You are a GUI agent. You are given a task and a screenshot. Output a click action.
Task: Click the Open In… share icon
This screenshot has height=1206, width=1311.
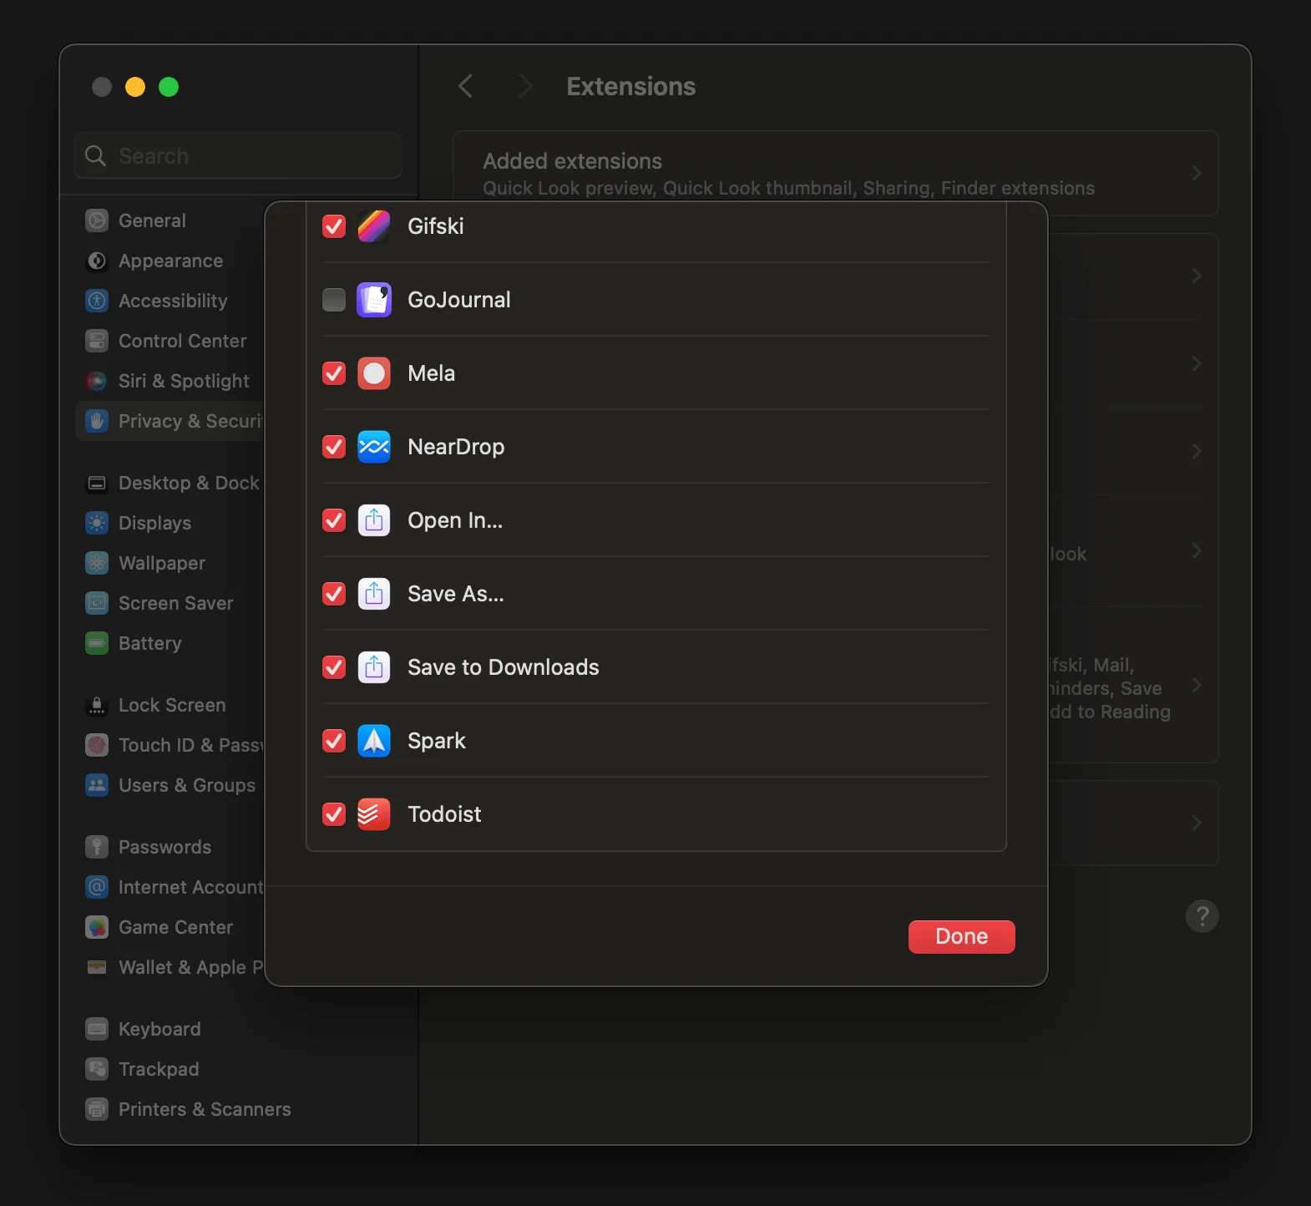tap(373, 520)
